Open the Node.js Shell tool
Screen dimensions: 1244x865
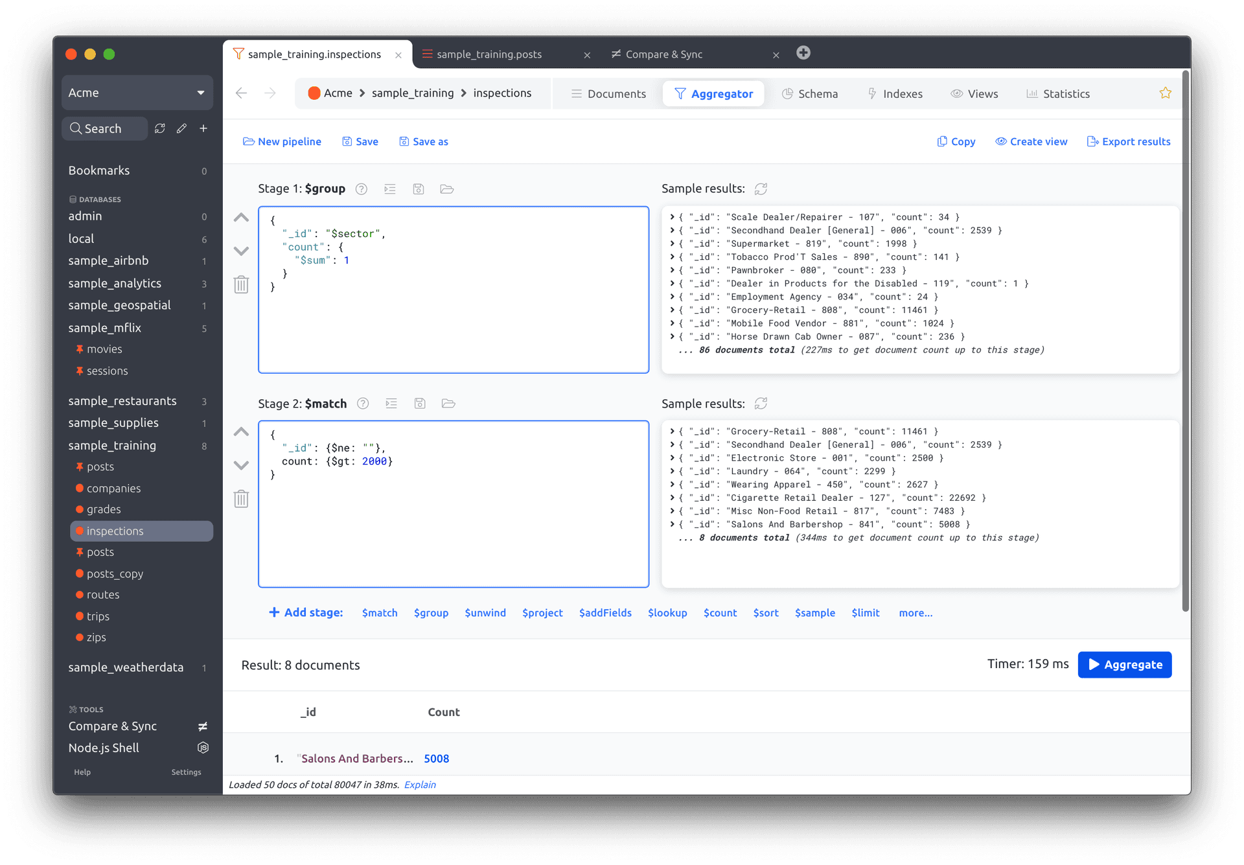pos(103,747)
